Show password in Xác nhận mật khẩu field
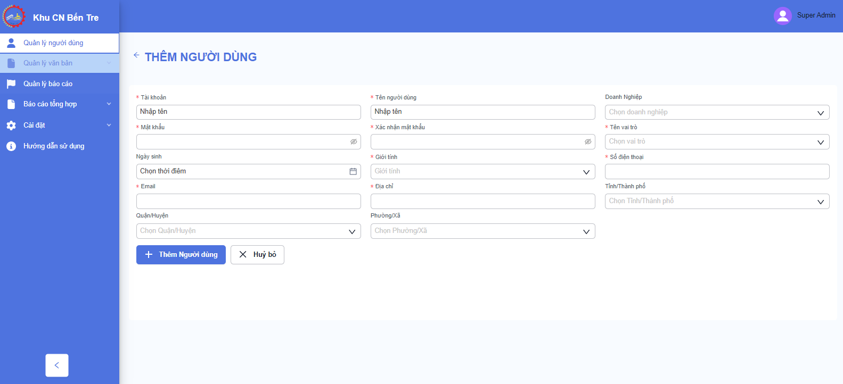This screenshot has width=843, height=384. (x=587, y=141)
